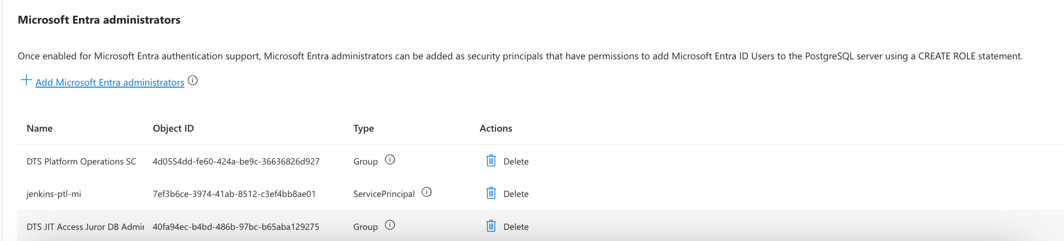1064x241 pixels.
Task: Show info for DTS Platform Operations Group type
Action: click(390, 160)
